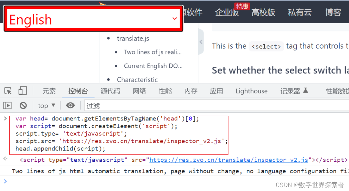Open the 网络 tab
This screenshot has width=349, height=191.
(x=139, y=91)
